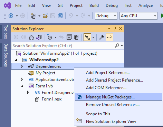Screen dimensions: 163x127
Task: Open the Any CPU platform dropdown
Action: 138,16
